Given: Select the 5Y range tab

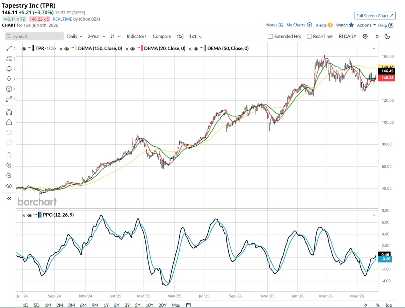Looking at the screenshot, I should tap(137, 305).
